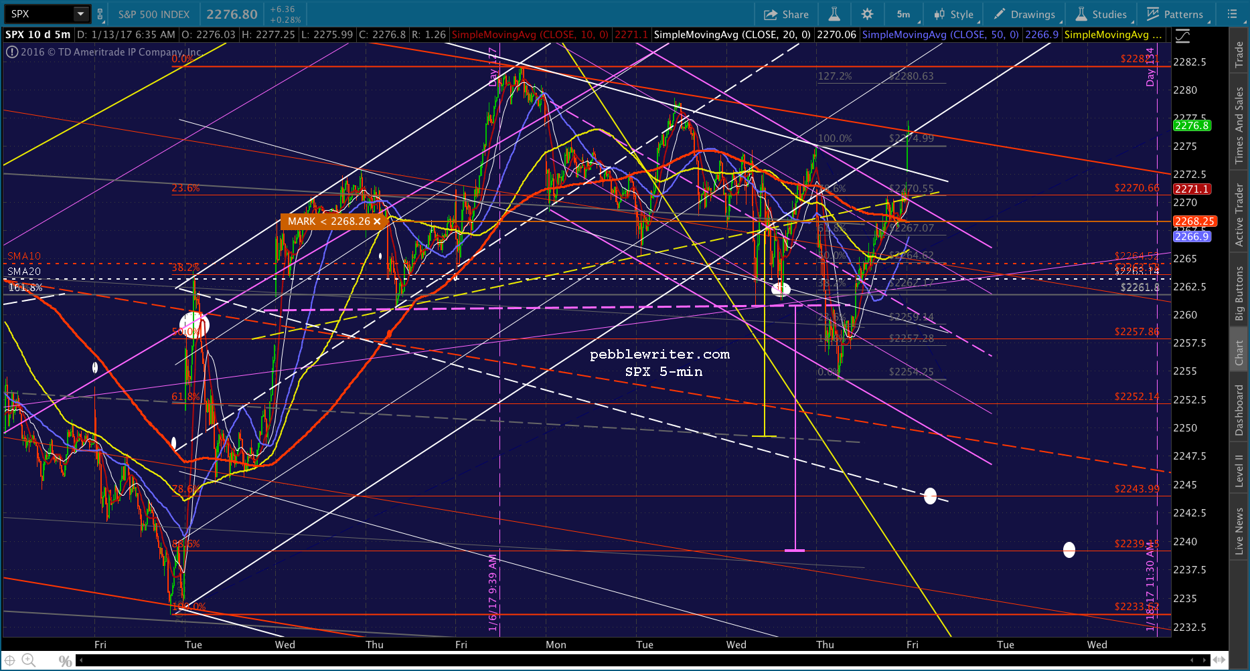Click the scrollbar left arrow at bottom
Viewport: 1250px width, 671px height.
(x=81, y=660)
